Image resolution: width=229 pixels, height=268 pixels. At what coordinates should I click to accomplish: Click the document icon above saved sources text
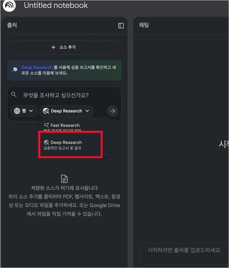[x=64, y=179]
